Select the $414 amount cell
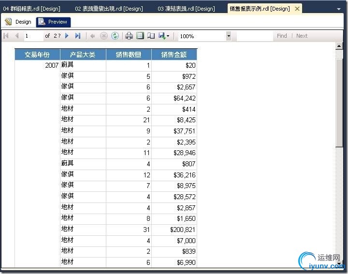348x274 pixels. point(174,109)
